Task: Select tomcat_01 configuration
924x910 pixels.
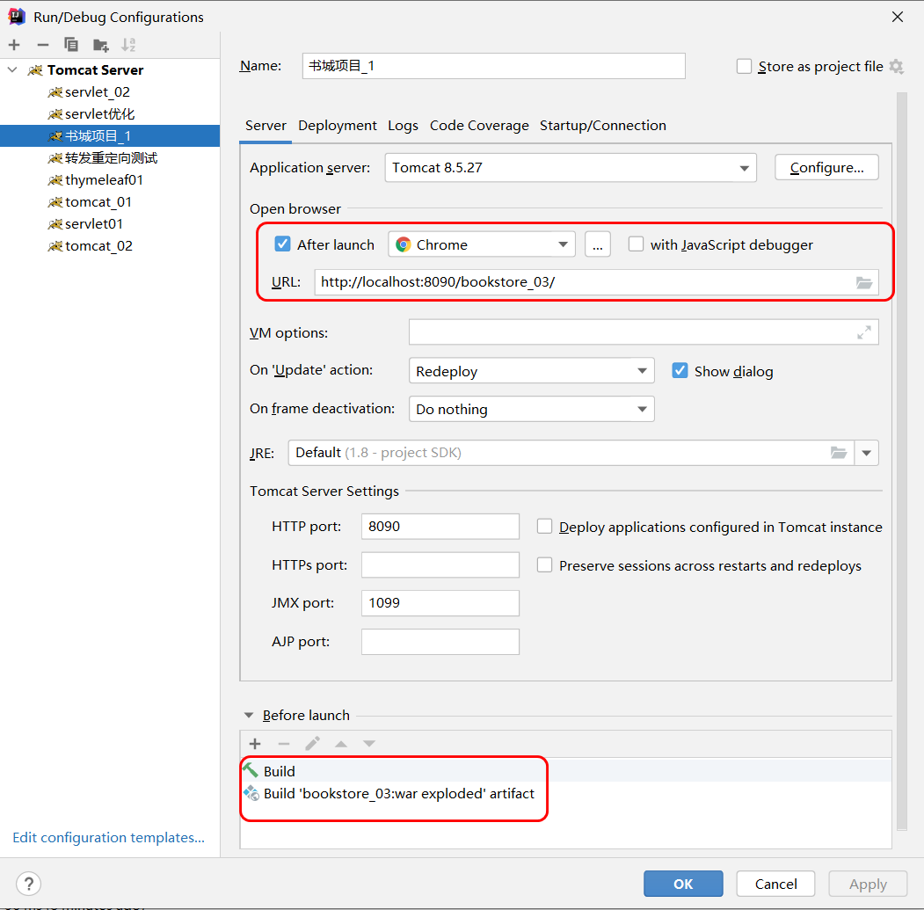Action: coord(110,202)
